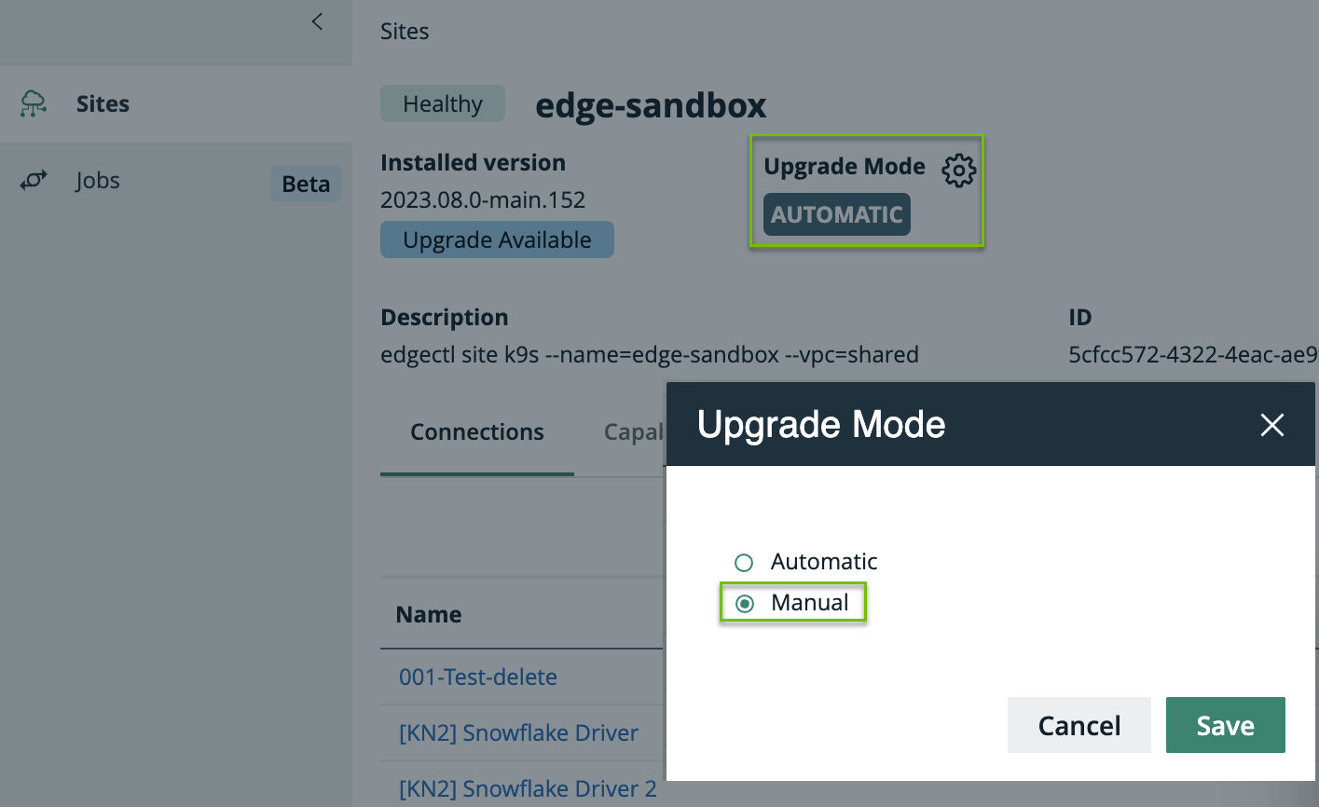Click the AUTOMATIC upgrade mode badge

[836, 214]
